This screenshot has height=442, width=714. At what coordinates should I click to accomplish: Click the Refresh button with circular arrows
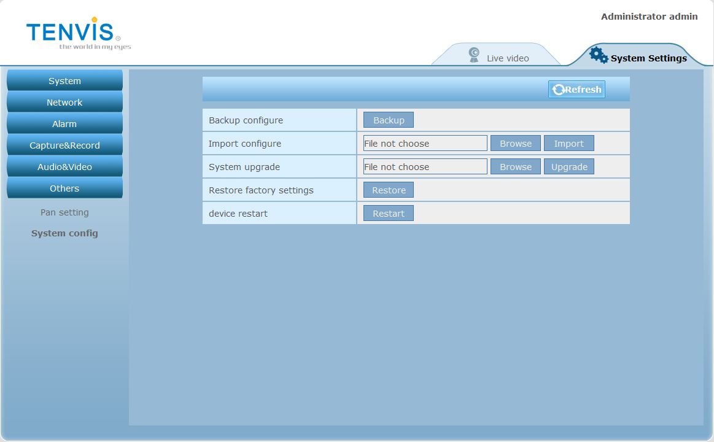(x=576, y=90)
